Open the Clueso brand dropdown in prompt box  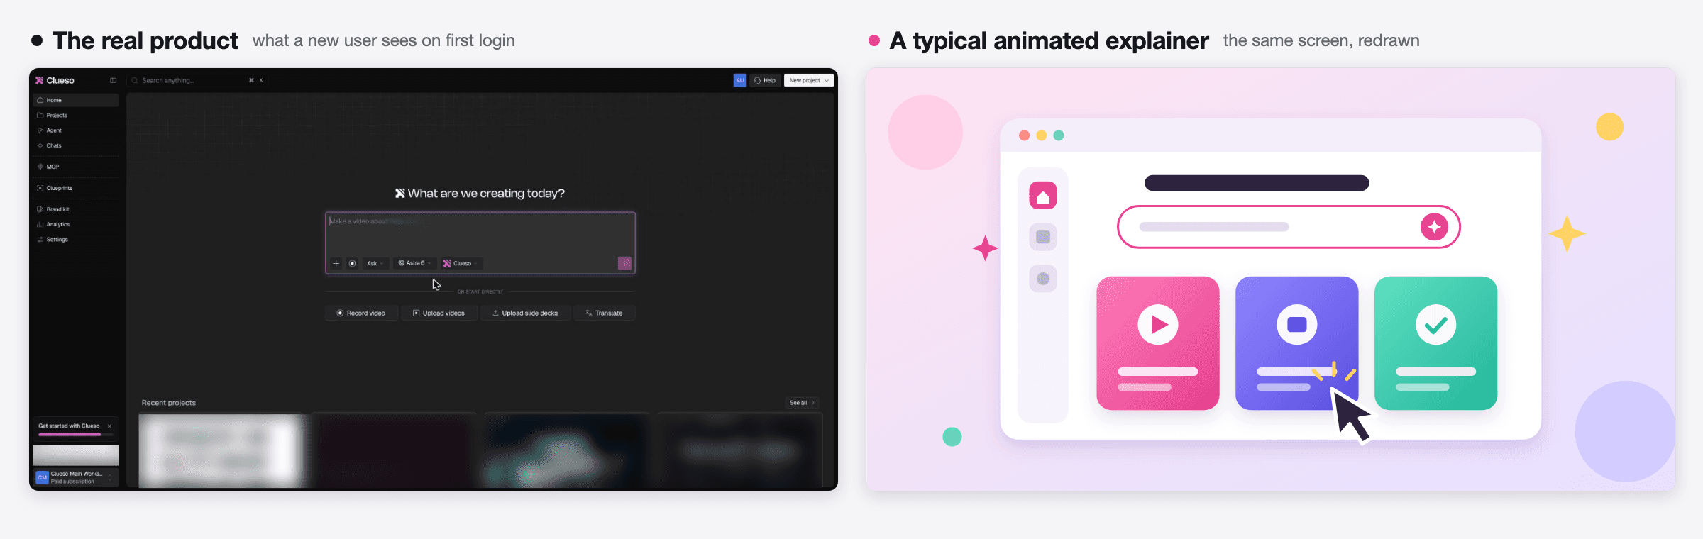461,263
